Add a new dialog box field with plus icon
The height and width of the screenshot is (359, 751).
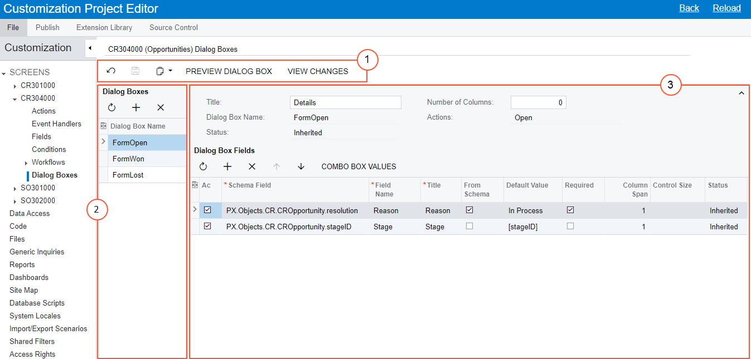[227, 166]
